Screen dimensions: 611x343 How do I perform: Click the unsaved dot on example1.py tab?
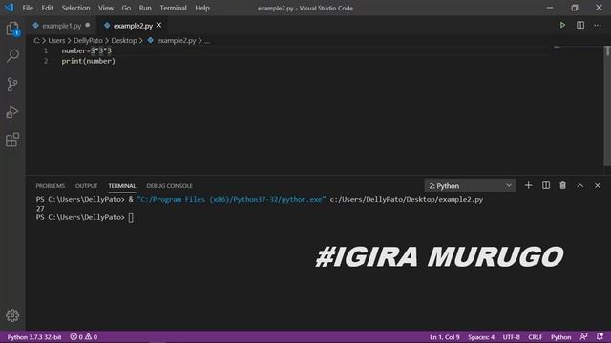click(x=88, y=26)
